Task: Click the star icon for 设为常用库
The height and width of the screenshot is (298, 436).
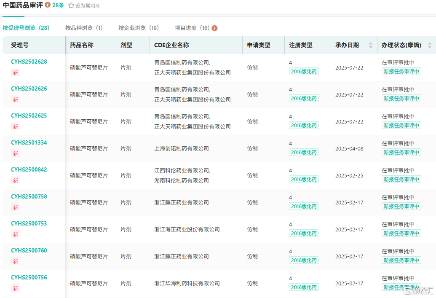Action: [x=71, y=5]
